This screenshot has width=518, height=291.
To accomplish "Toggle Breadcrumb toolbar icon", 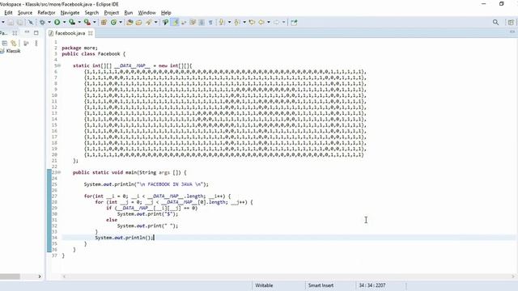I will 165,23.
